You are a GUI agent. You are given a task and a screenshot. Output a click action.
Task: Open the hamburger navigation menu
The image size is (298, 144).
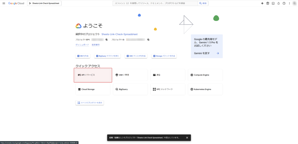point(4,3)
